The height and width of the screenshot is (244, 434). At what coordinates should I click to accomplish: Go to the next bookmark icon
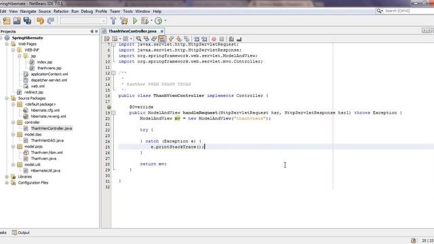[x=179, y=39]
